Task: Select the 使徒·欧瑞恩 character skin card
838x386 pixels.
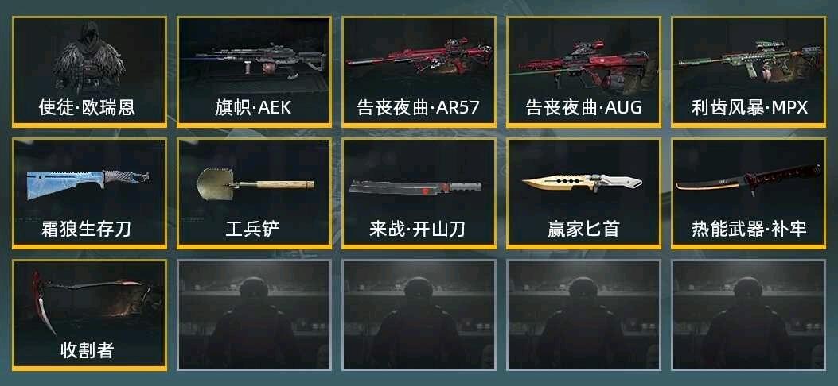Action: tap(89, 72)
